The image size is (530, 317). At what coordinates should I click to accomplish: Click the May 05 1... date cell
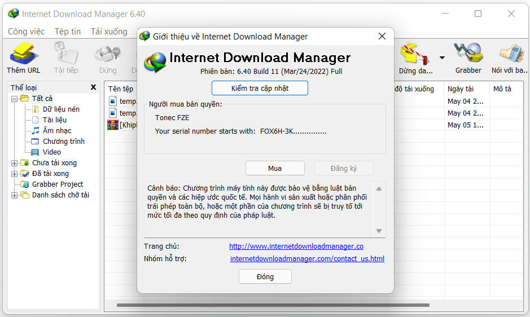[466, 125]
